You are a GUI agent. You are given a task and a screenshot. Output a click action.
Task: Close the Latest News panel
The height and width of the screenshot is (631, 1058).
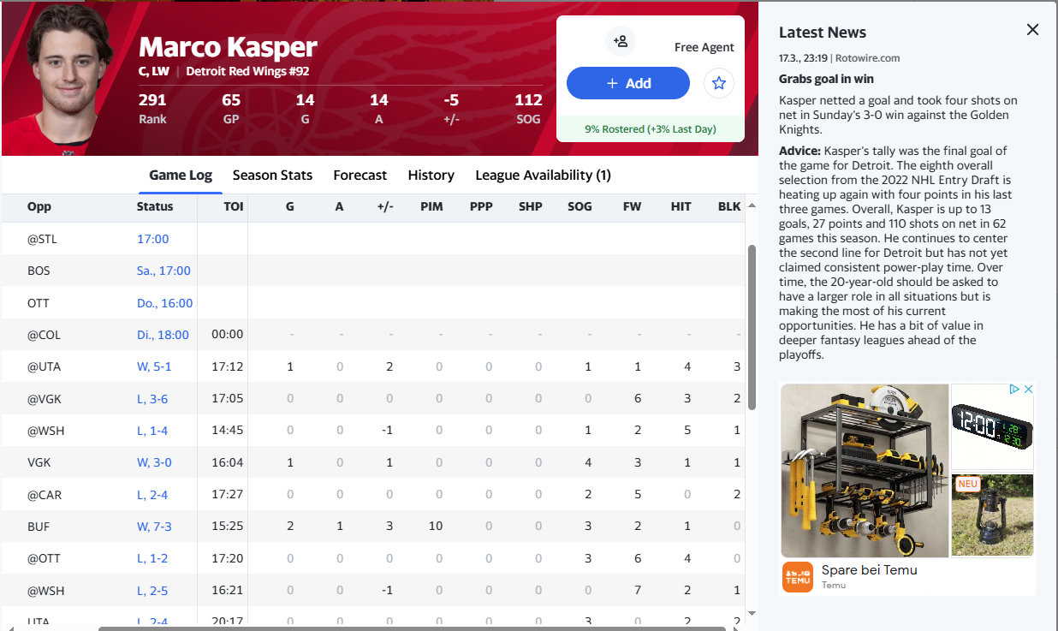(x=1032, y=30)
